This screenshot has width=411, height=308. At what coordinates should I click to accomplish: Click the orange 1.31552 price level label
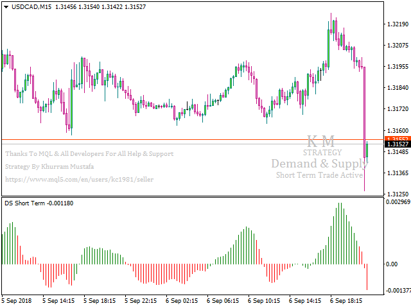coord(396,139)
